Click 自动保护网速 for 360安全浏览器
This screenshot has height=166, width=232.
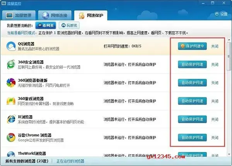(x=192, y=64)
